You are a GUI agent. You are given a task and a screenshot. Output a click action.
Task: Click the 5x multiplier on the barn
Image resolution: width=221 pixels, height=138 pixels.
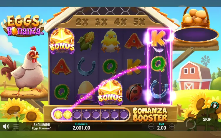click(139, 22)
